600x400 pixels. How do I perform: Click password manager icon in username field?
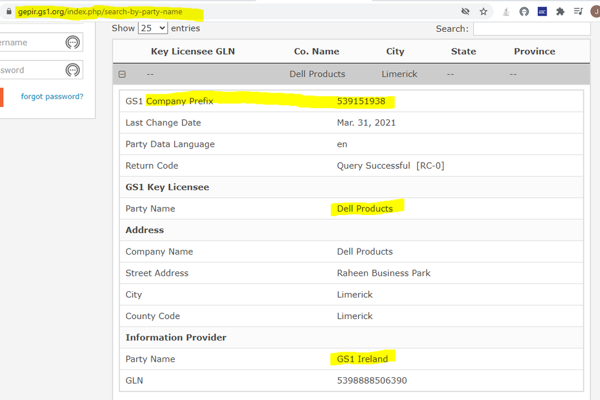tap(73, 42)
